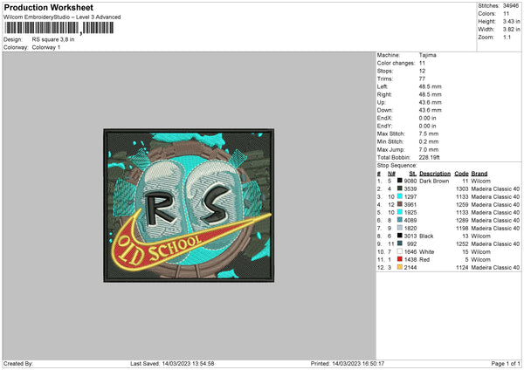Image resolution: width=524 pixels, height=370 pixels.
Task: Click 'Printed: 14/03/2023 16:50:17' in footer
Action: [348, 363]
